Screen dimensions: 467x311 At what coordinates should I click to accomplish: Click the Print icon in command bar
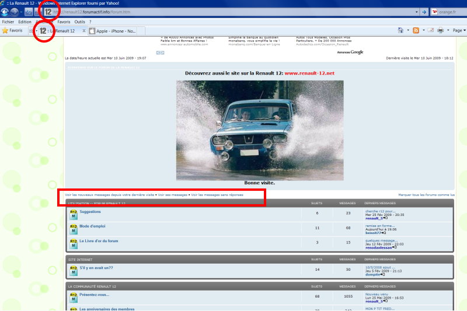coord(441,30)
